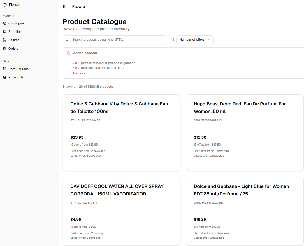The width and height of the screenshot is (304, 246).
Task: Click the red warning triangle icon
Action: pos(68,53)
